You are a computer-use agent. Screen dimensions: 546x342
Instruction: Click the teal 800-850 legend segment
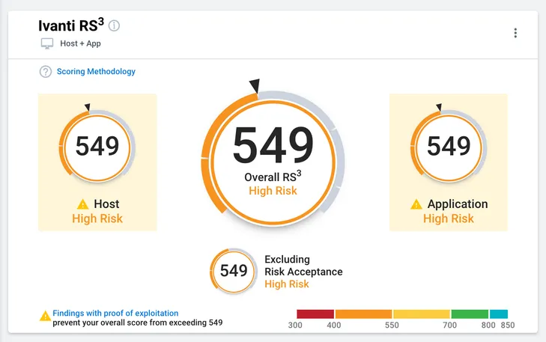(x=499, y=314)
